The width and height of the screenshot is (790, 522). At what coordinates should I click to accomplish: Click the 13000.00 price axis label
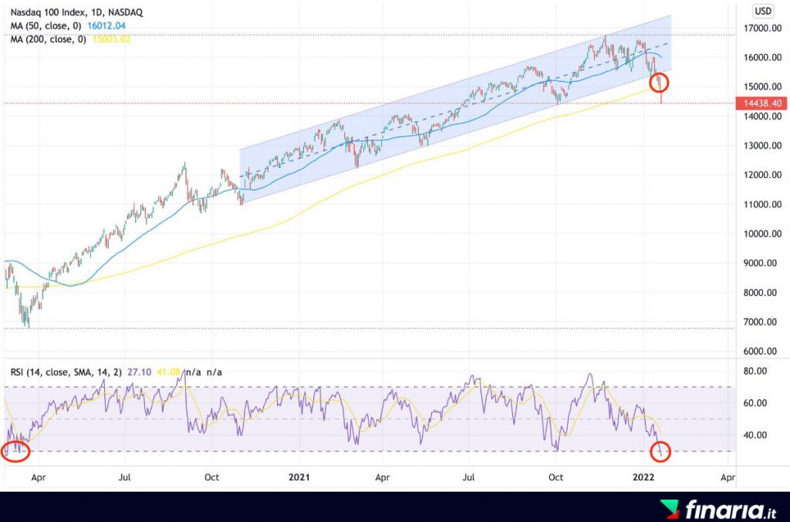click(762, 146)
